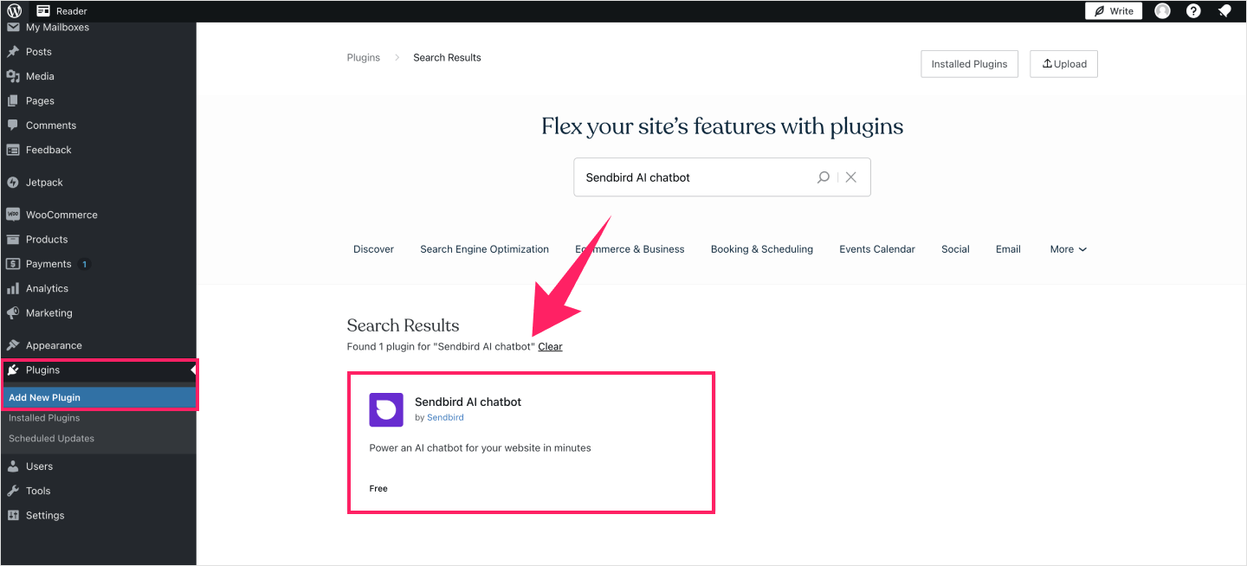1247x566 pixels.
Task: Click the Write button
Action: click(x=1114, y=11)
